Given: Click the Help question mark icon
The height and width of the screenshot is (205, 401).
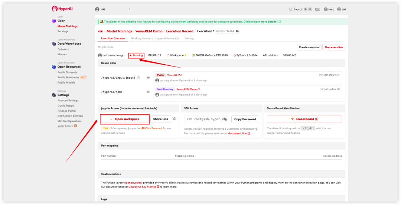Looking at the screenshot, I should [x=326, y=9].
